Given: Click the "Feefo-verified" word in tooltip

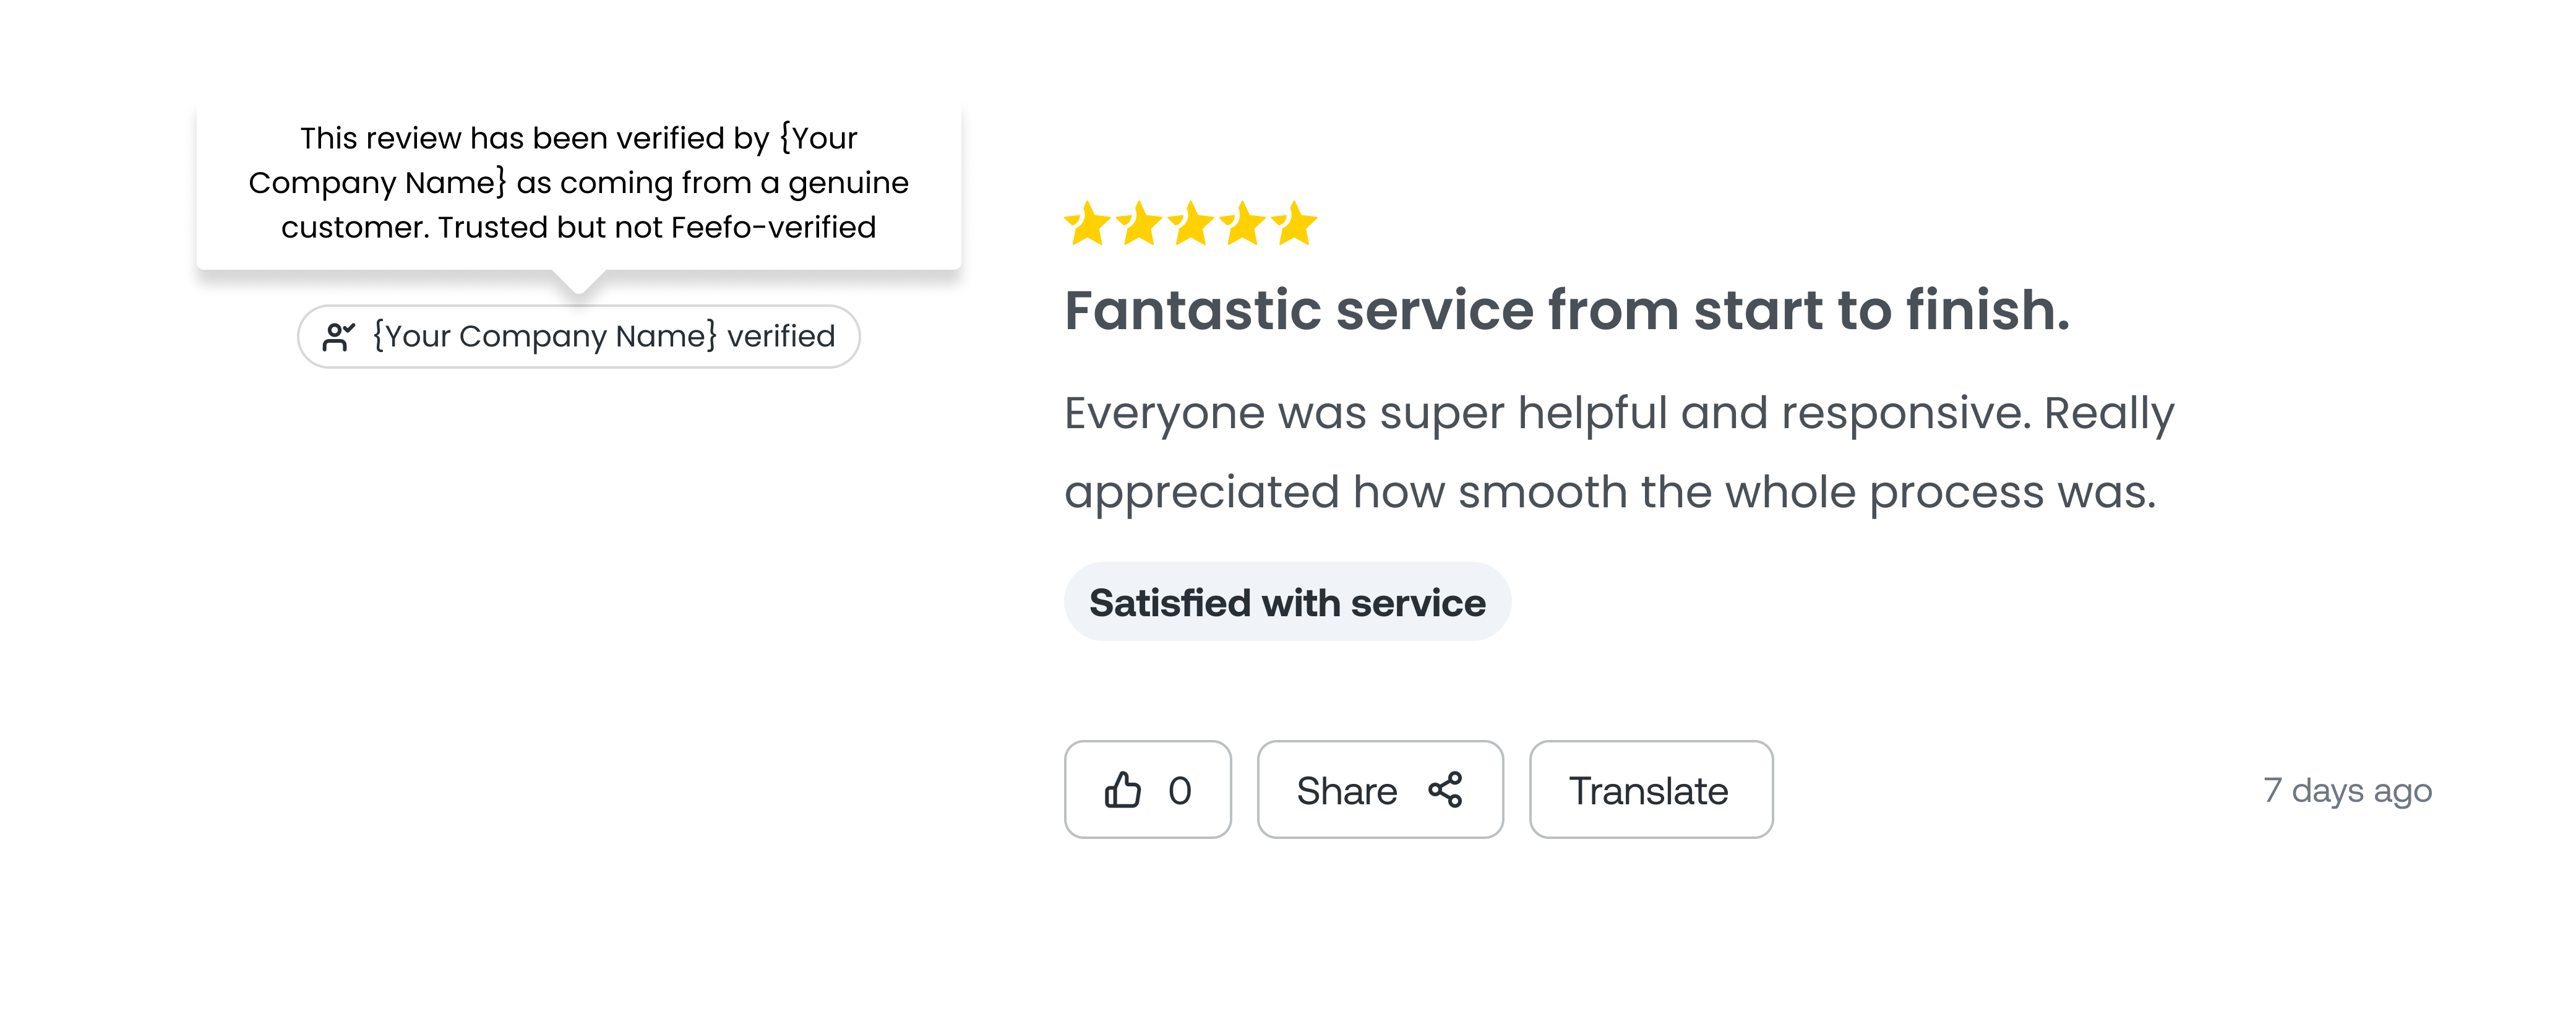Looking at the screenshot, I should pyautogui.click(x=773, y=227).
